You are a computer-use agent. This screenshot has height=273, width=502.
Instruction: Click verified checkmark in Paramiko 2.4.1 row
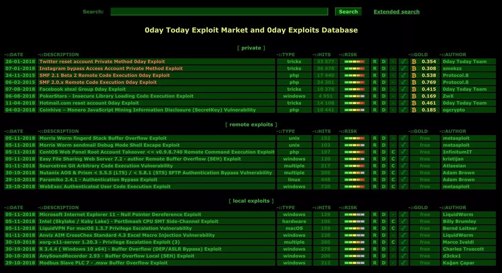(403, 180)
